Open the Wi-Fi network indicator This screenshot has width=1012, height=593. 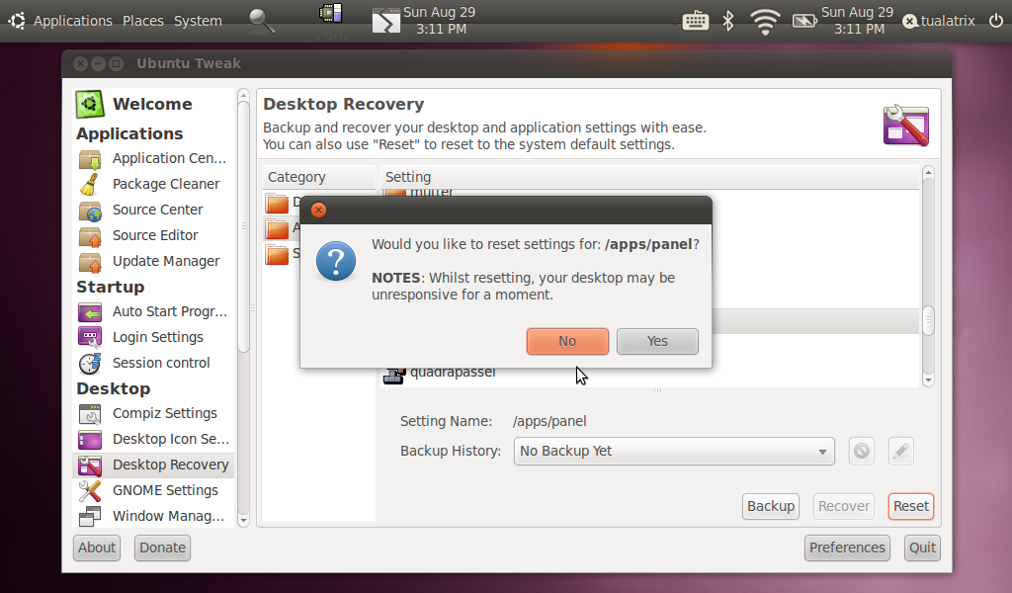click(x=765, y=22)
